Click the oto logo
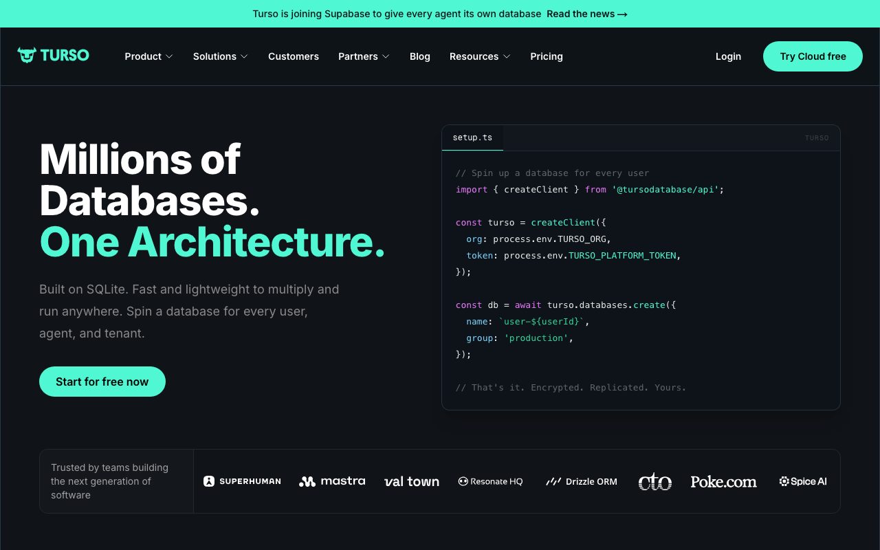Viewport: 880px width, 550px height. (654, 481)
